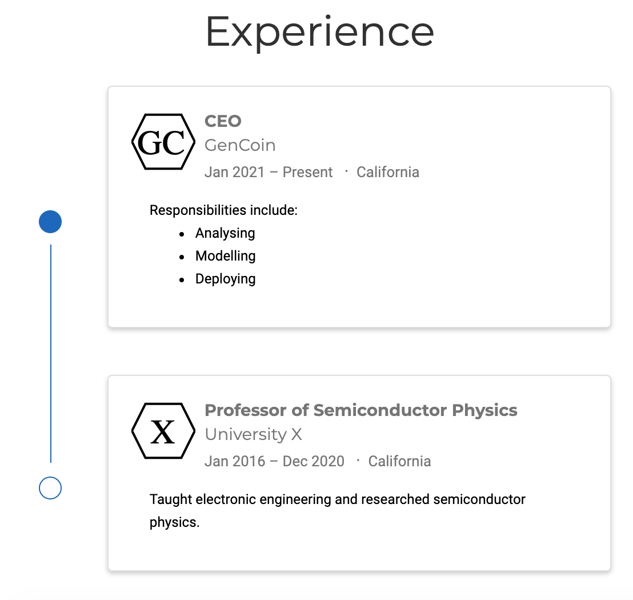
Task: Click the Experience section heading
Action: pos(319,33)
